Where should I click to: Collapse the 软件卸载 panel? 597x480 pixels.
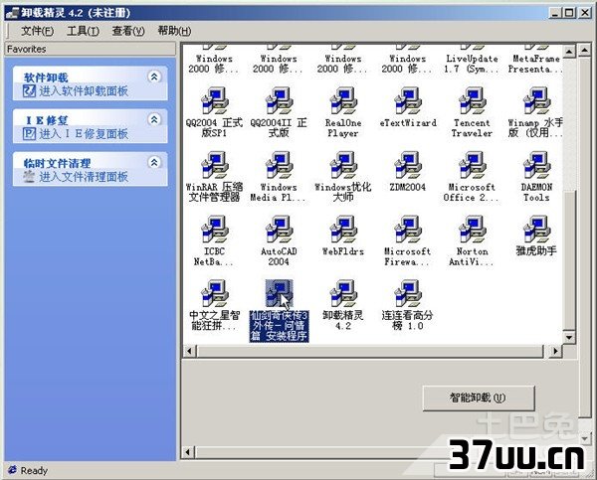(x=154, y=77)
